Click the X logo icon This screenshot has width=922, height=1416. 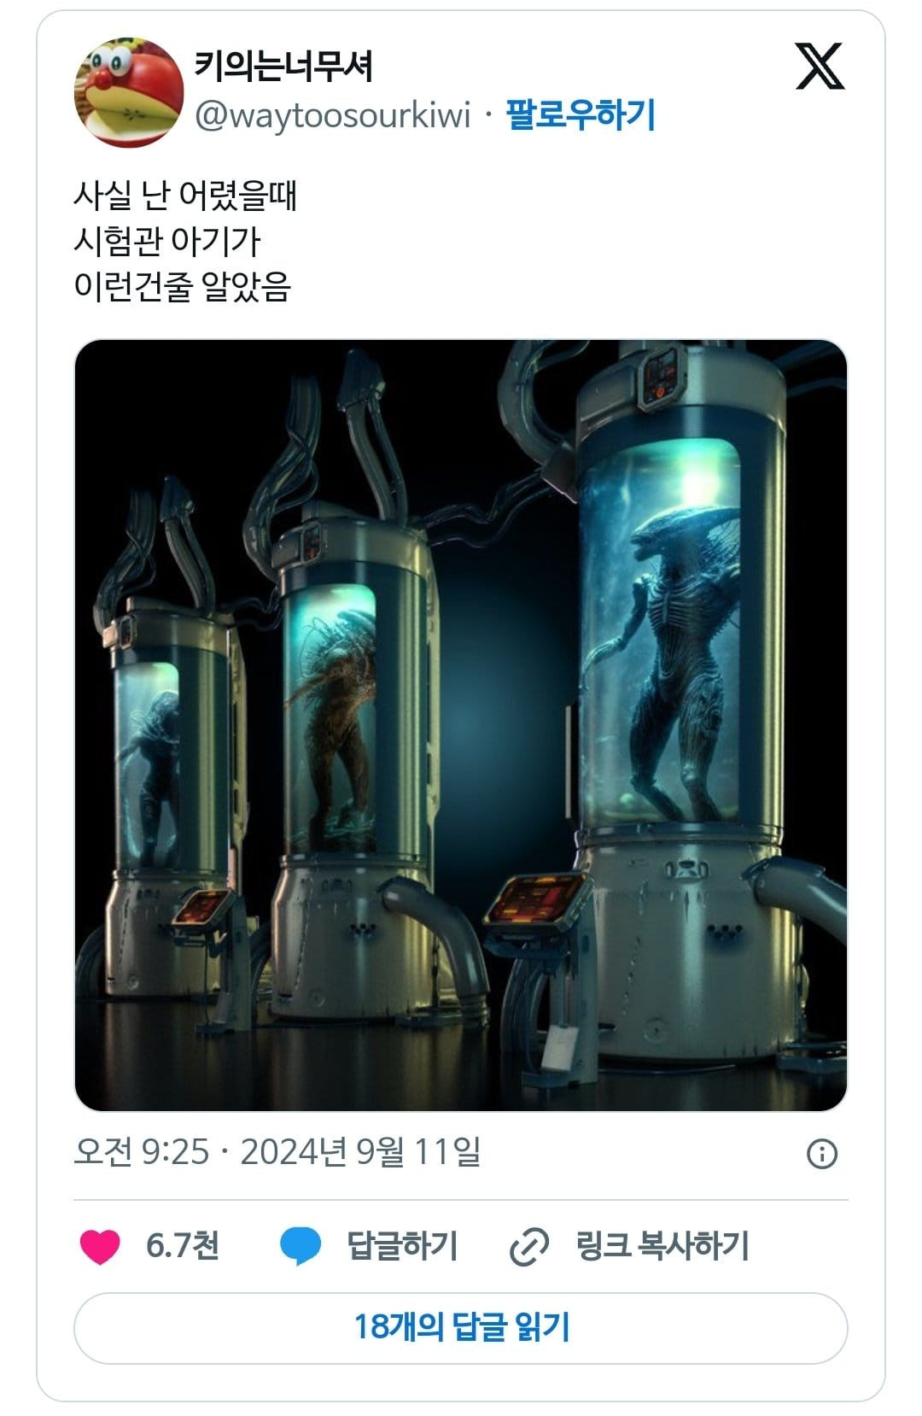tap(820, 66)
